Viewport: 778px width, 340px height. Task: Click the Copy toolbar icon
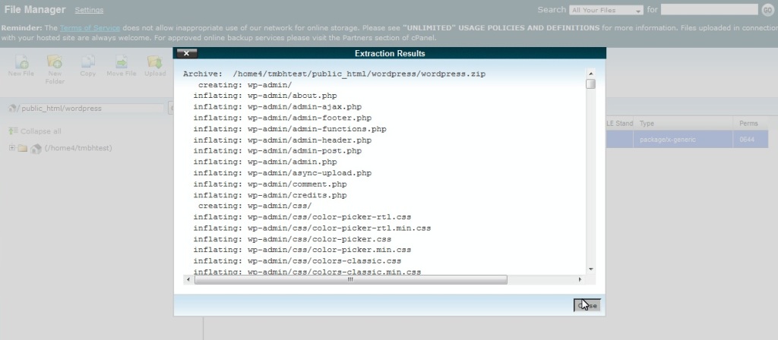tap(88, 62)
